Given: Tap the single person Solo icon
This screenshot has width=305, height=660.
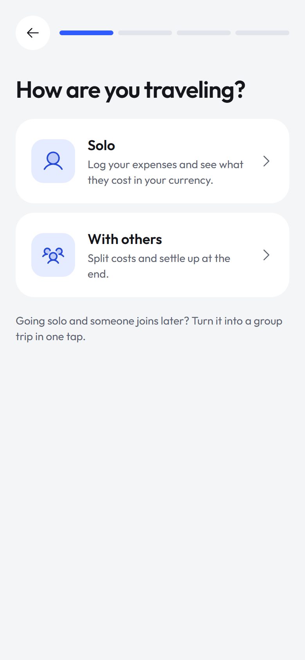Looking at the screenshot, I should 53,161.
